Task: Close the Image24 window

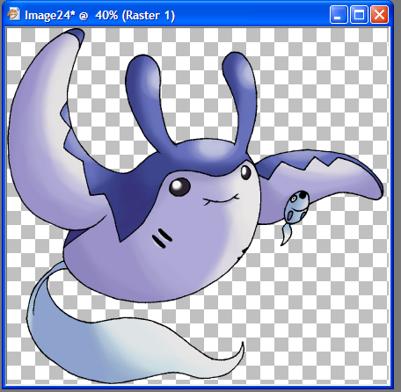Action: pyautogui.click(x=379, y=14)
